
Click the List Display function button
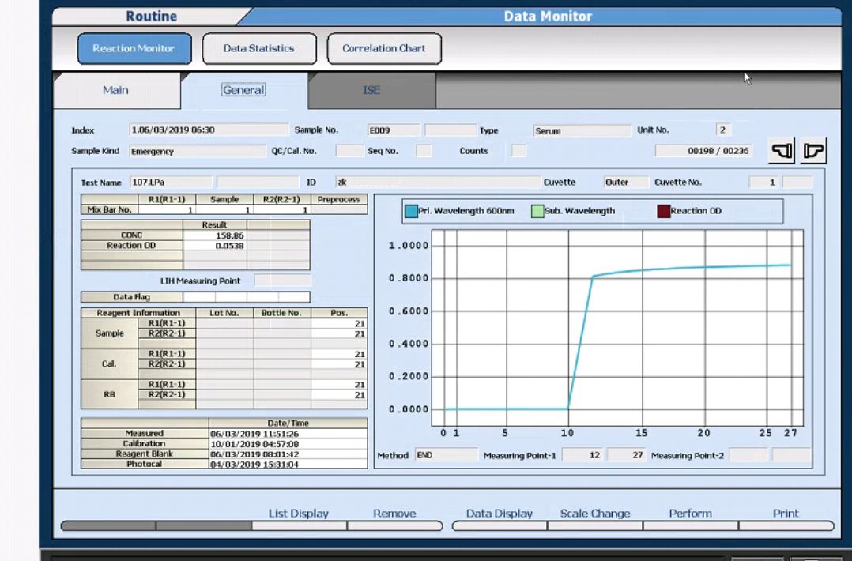tap(299, 525)
